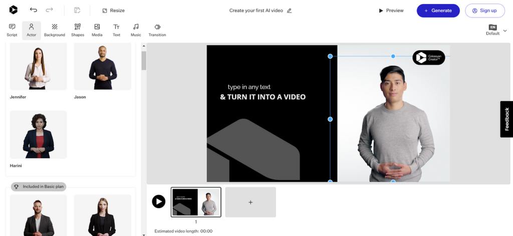
Task: Select the Actor tab
Action: click(32, 30)
